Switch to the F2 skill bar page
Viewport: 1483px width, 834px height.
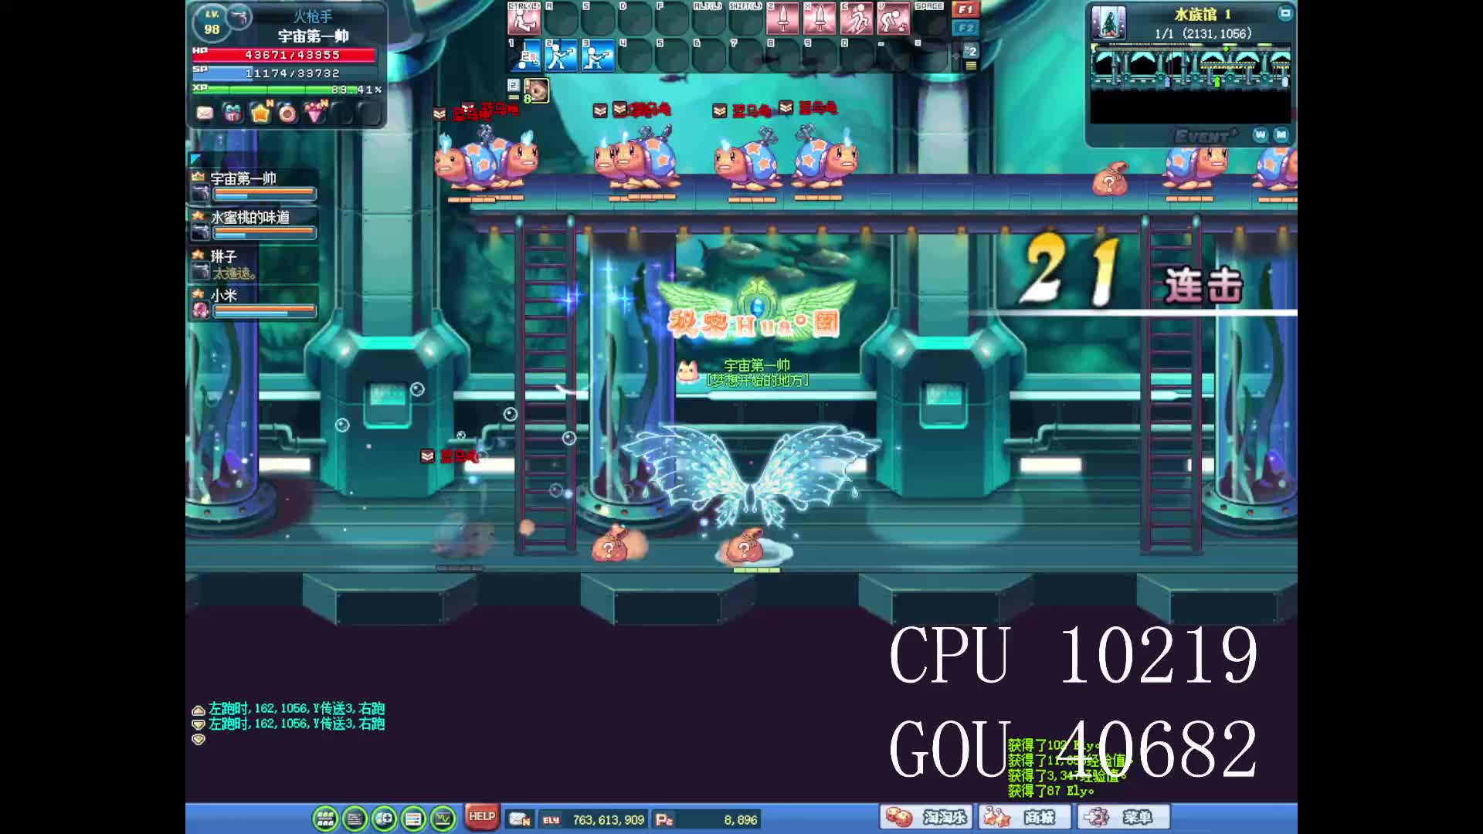(965, 28)
